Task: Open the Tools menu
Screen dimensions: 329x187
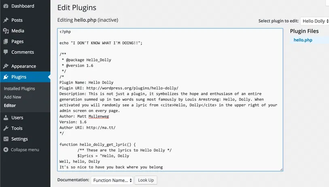Action: click(x=17, y=128)
